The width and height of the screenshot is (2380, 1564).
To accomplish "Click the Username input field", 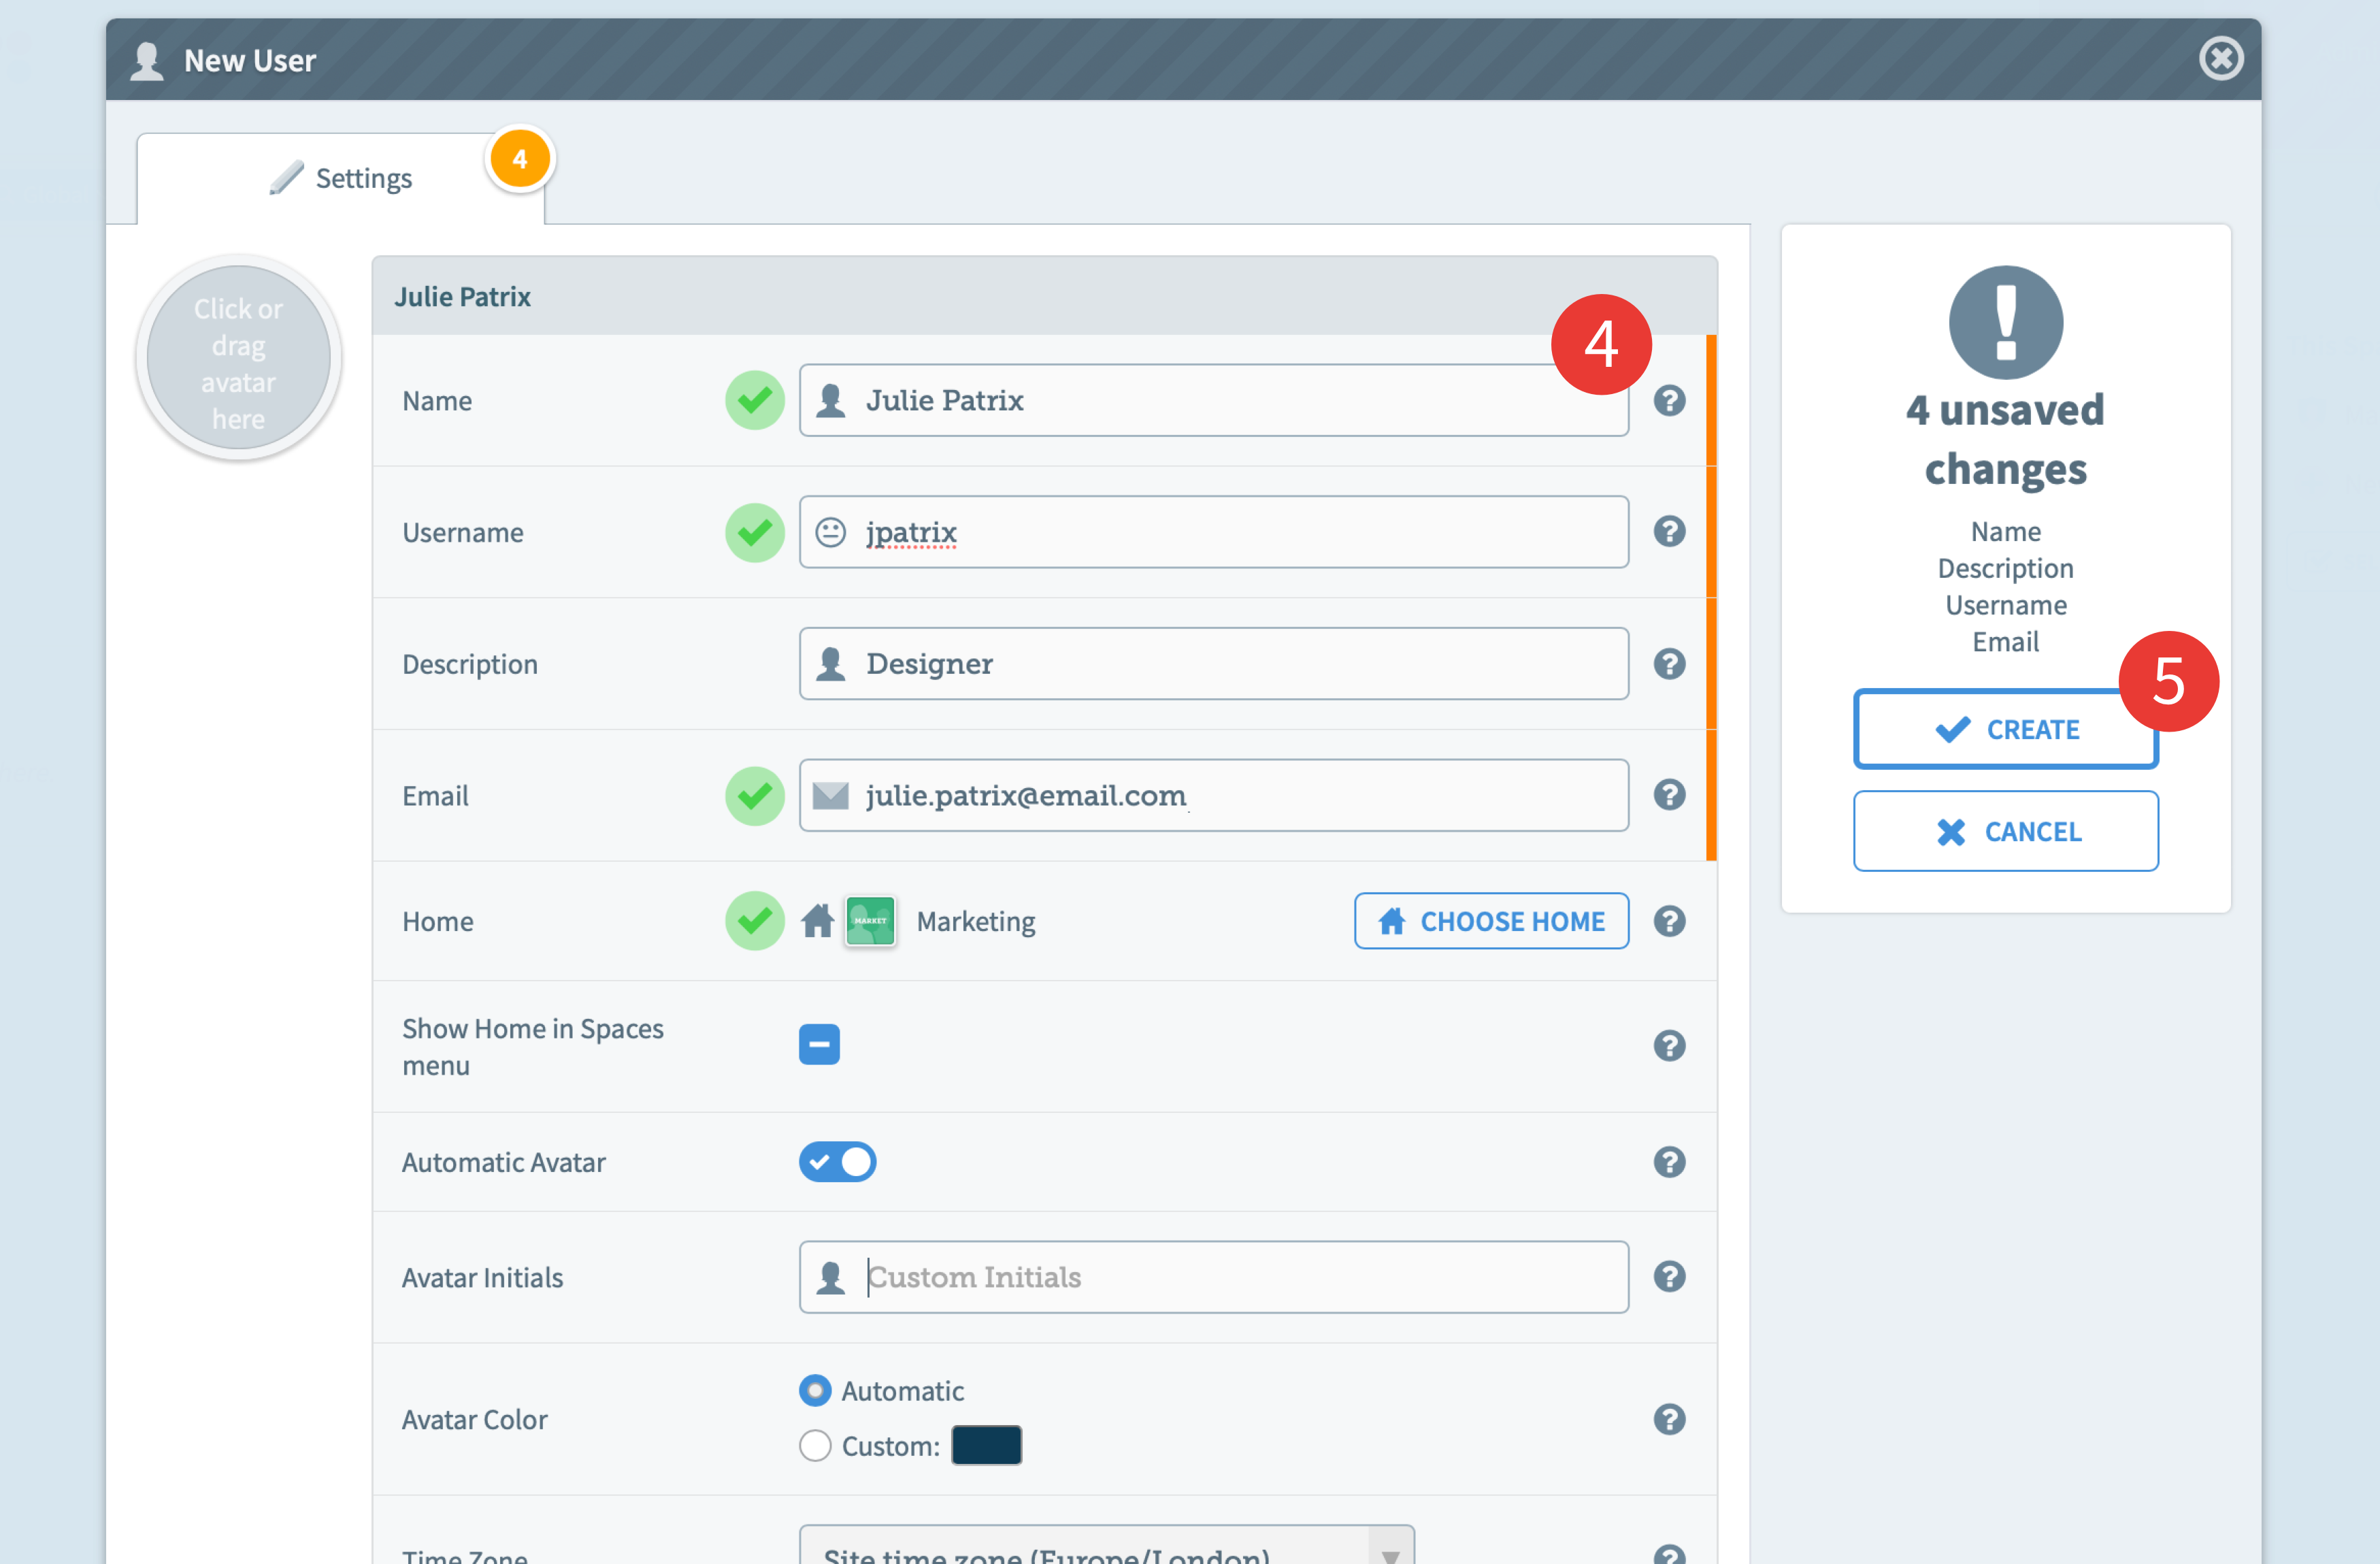I will pos(1213,532).
